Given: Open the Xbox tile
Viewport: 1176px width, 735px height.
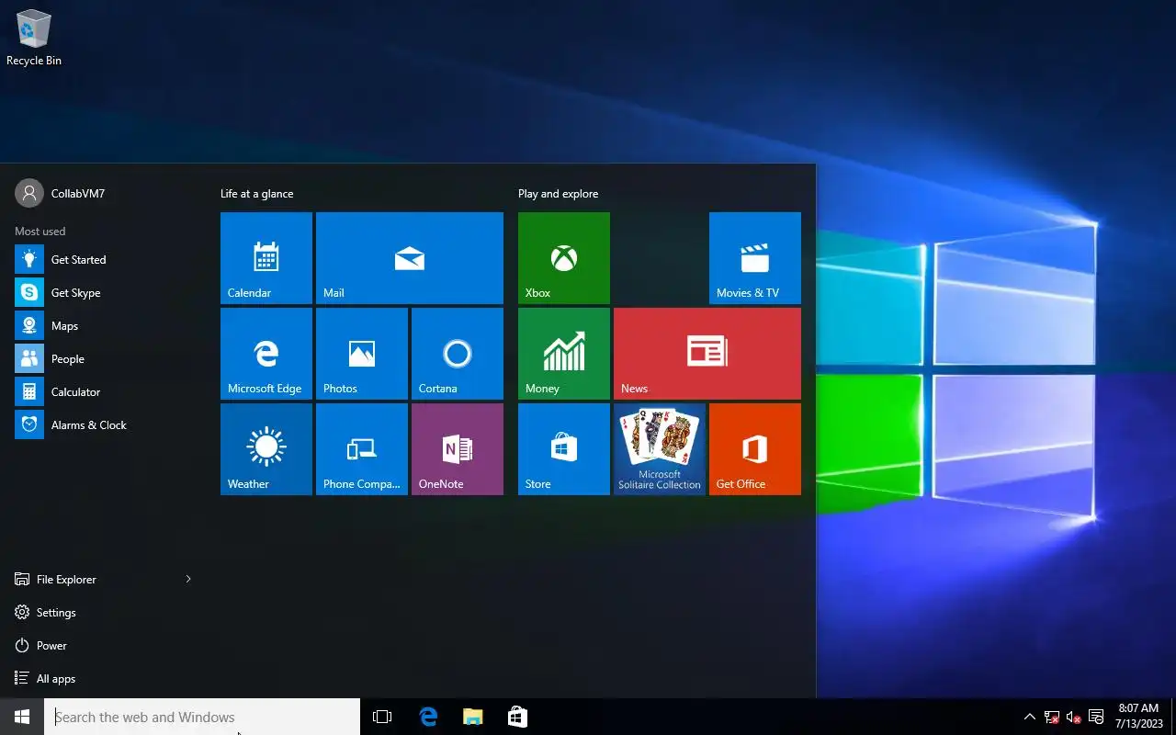Looking at the screenshot, I should point(564,258).
